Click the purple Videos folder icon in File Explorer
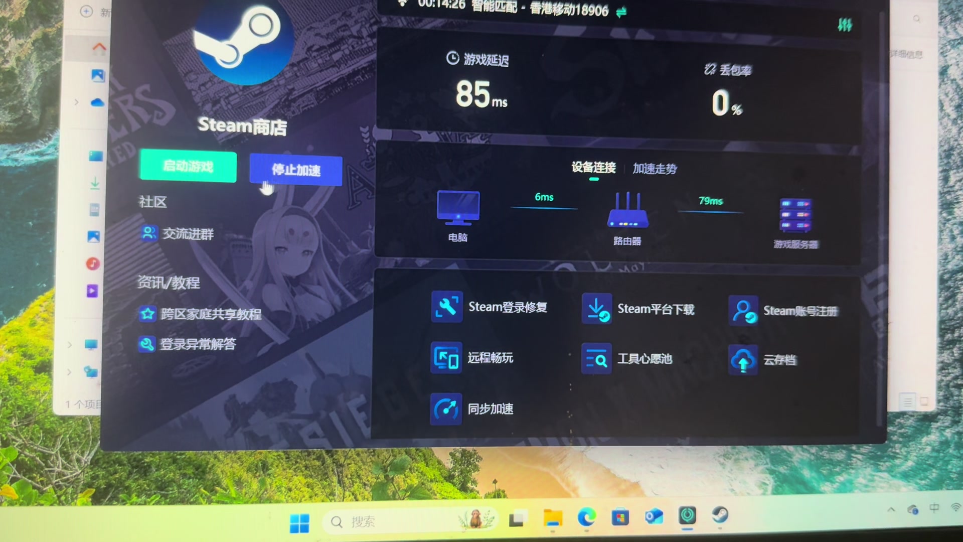This screenshot has height=542, width=963. 93,291
